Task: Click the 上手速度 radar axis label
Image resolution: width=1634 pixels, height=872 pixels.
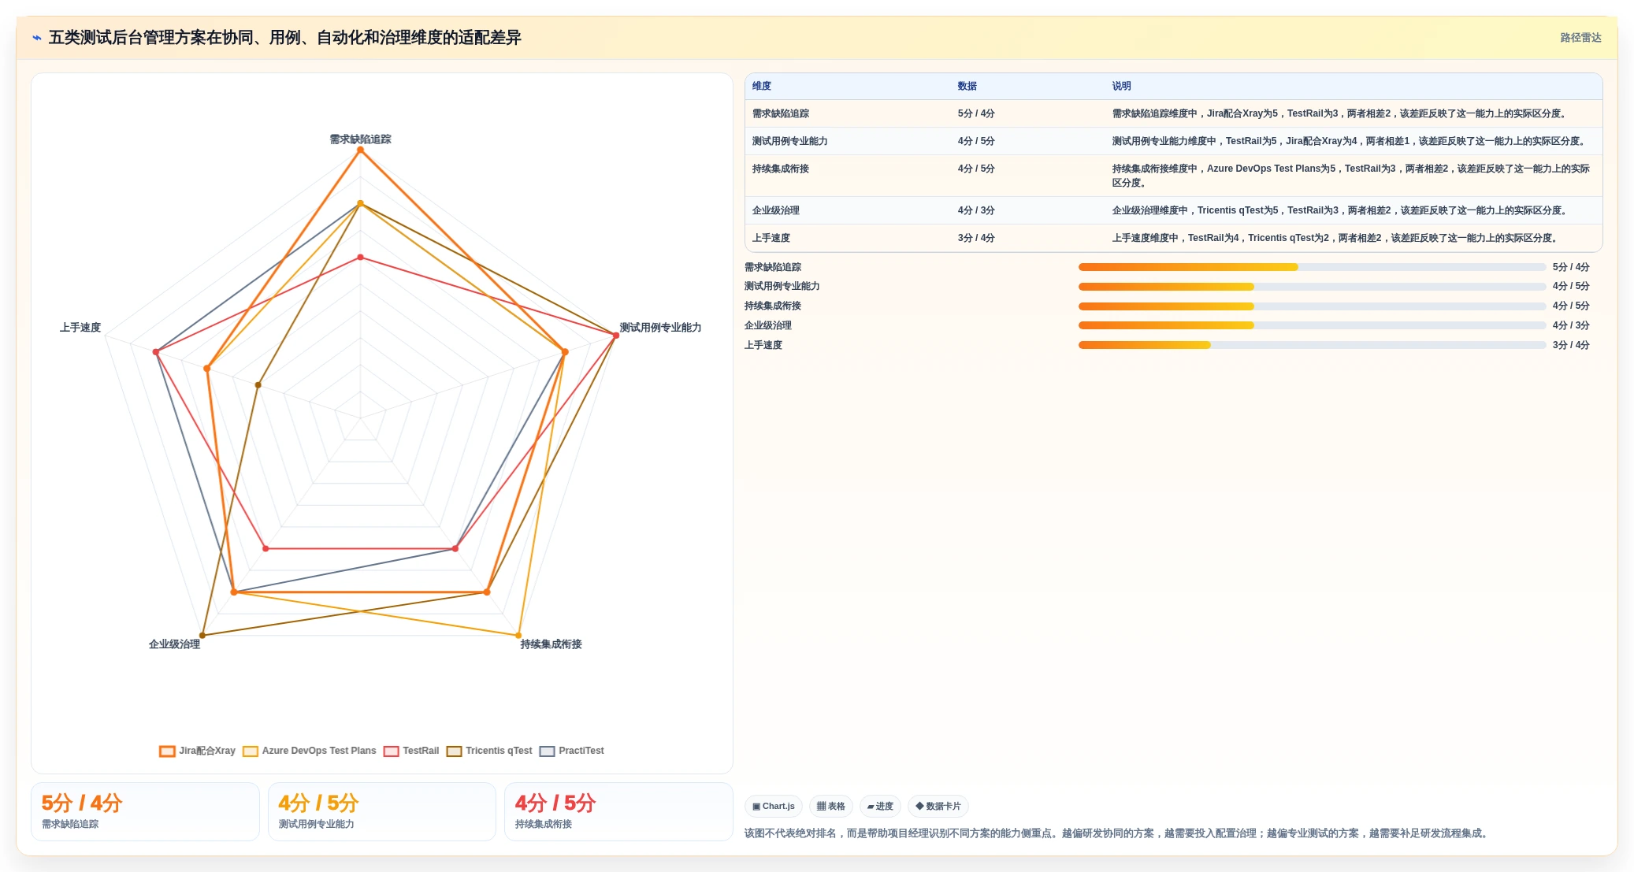Action: coord(80,328)
